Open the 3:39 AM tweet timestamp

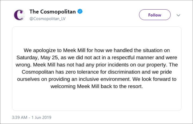point(20,117)
